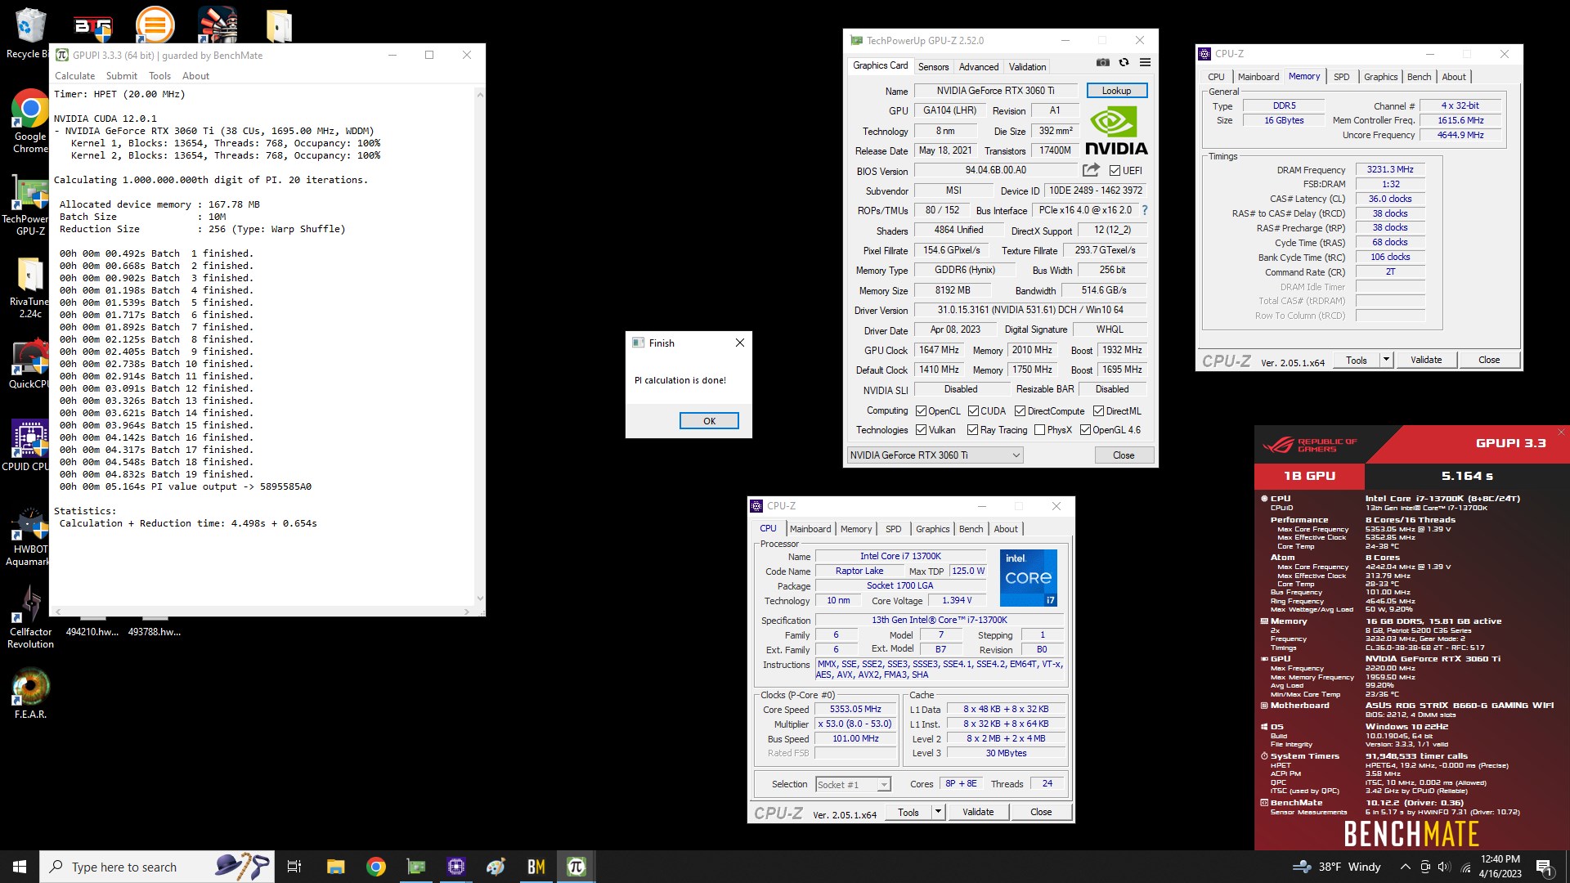The image size is (1570, 883).
Task: Open the Socket #1 selection dropdown
Action: (x=853, y=785)
